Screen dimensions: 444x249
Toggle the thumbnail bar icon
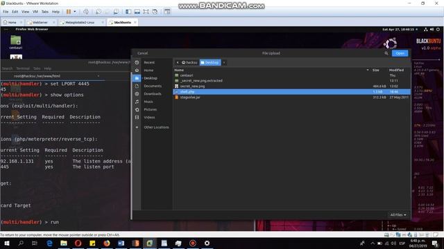click(137, 12)
